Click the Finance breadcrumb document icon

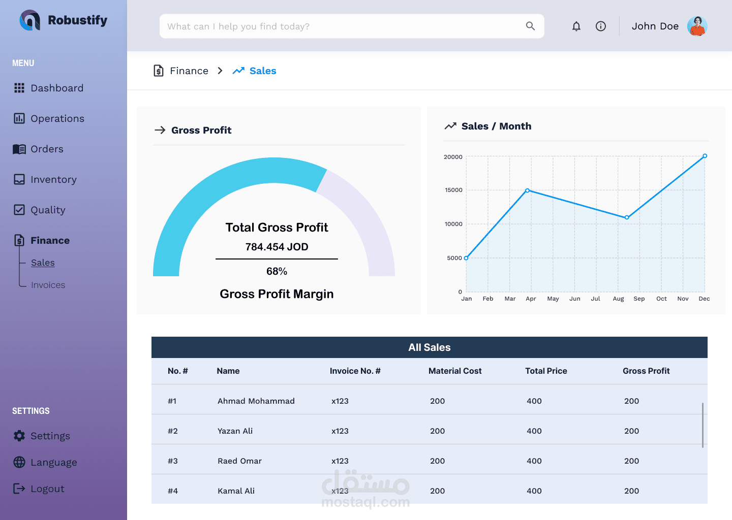(159, 71)
